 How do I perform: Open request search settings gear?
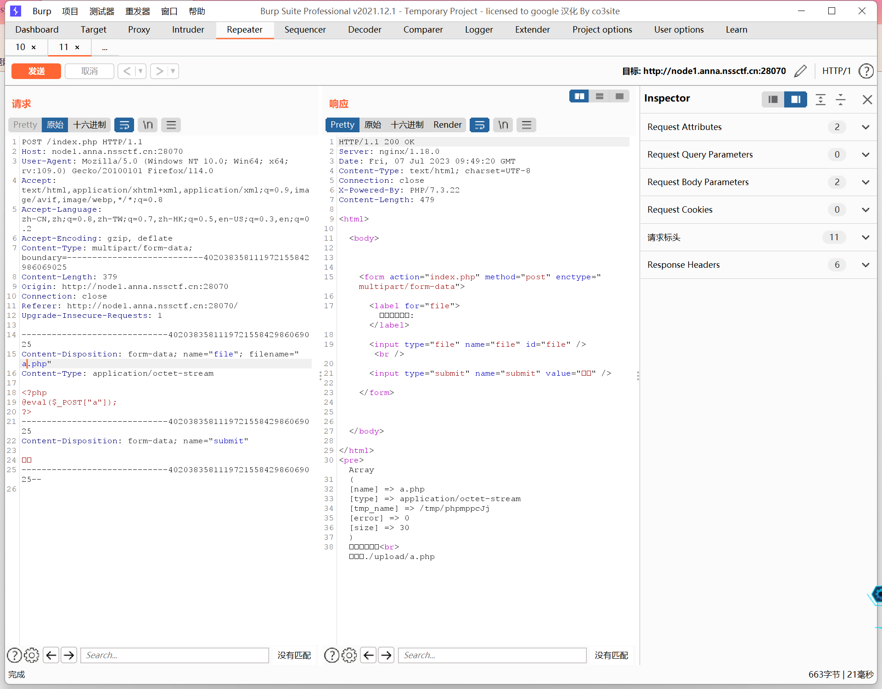pyautogui.click(x=32, y=655)
